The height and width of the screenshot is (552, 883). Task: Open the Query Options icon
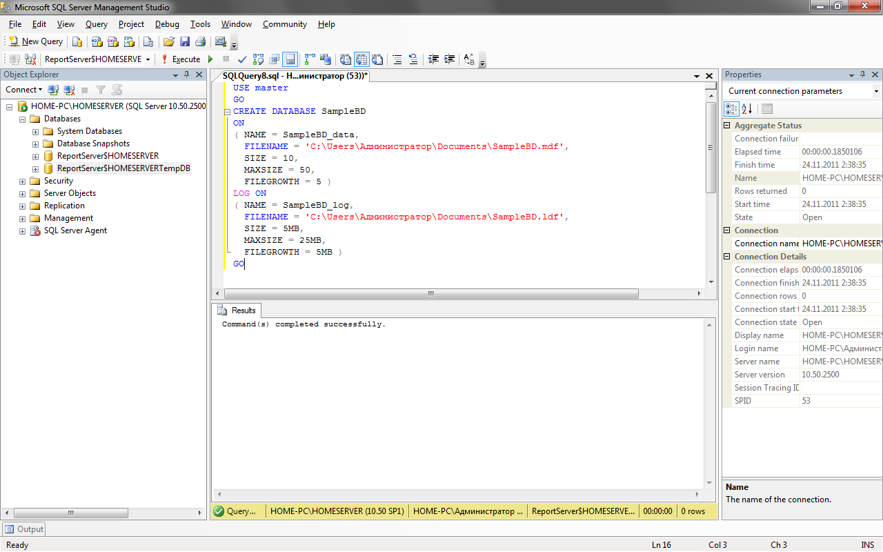point(275,59)
